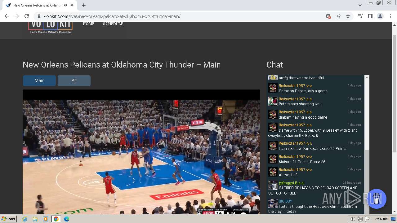Viewport: 397px width, 223px height.
Task: Click the page scrollbar down arrow
Action: 395,212
